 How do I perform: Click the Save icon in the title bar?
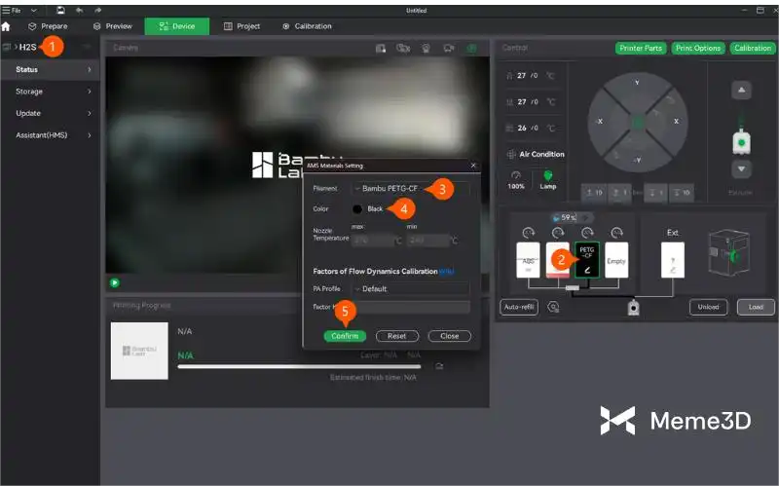(60, 10)
